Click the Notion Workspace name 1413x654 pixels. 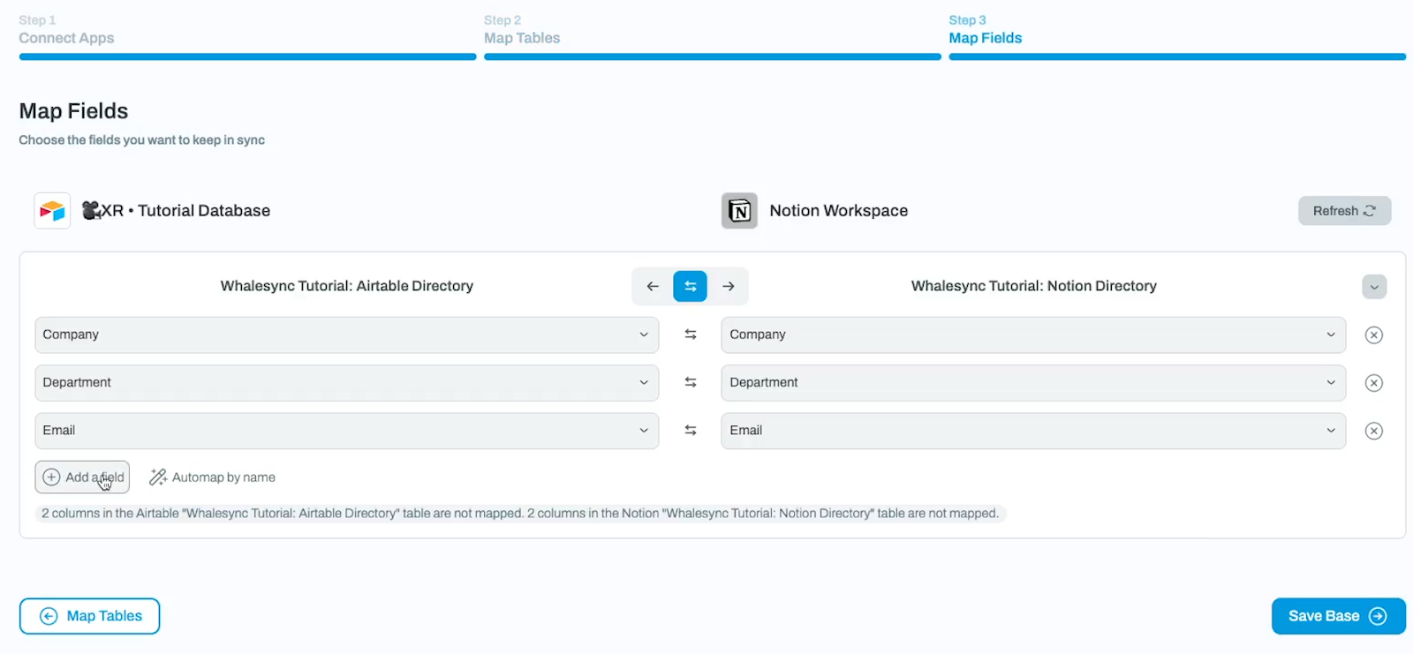[x=839, y=211]
